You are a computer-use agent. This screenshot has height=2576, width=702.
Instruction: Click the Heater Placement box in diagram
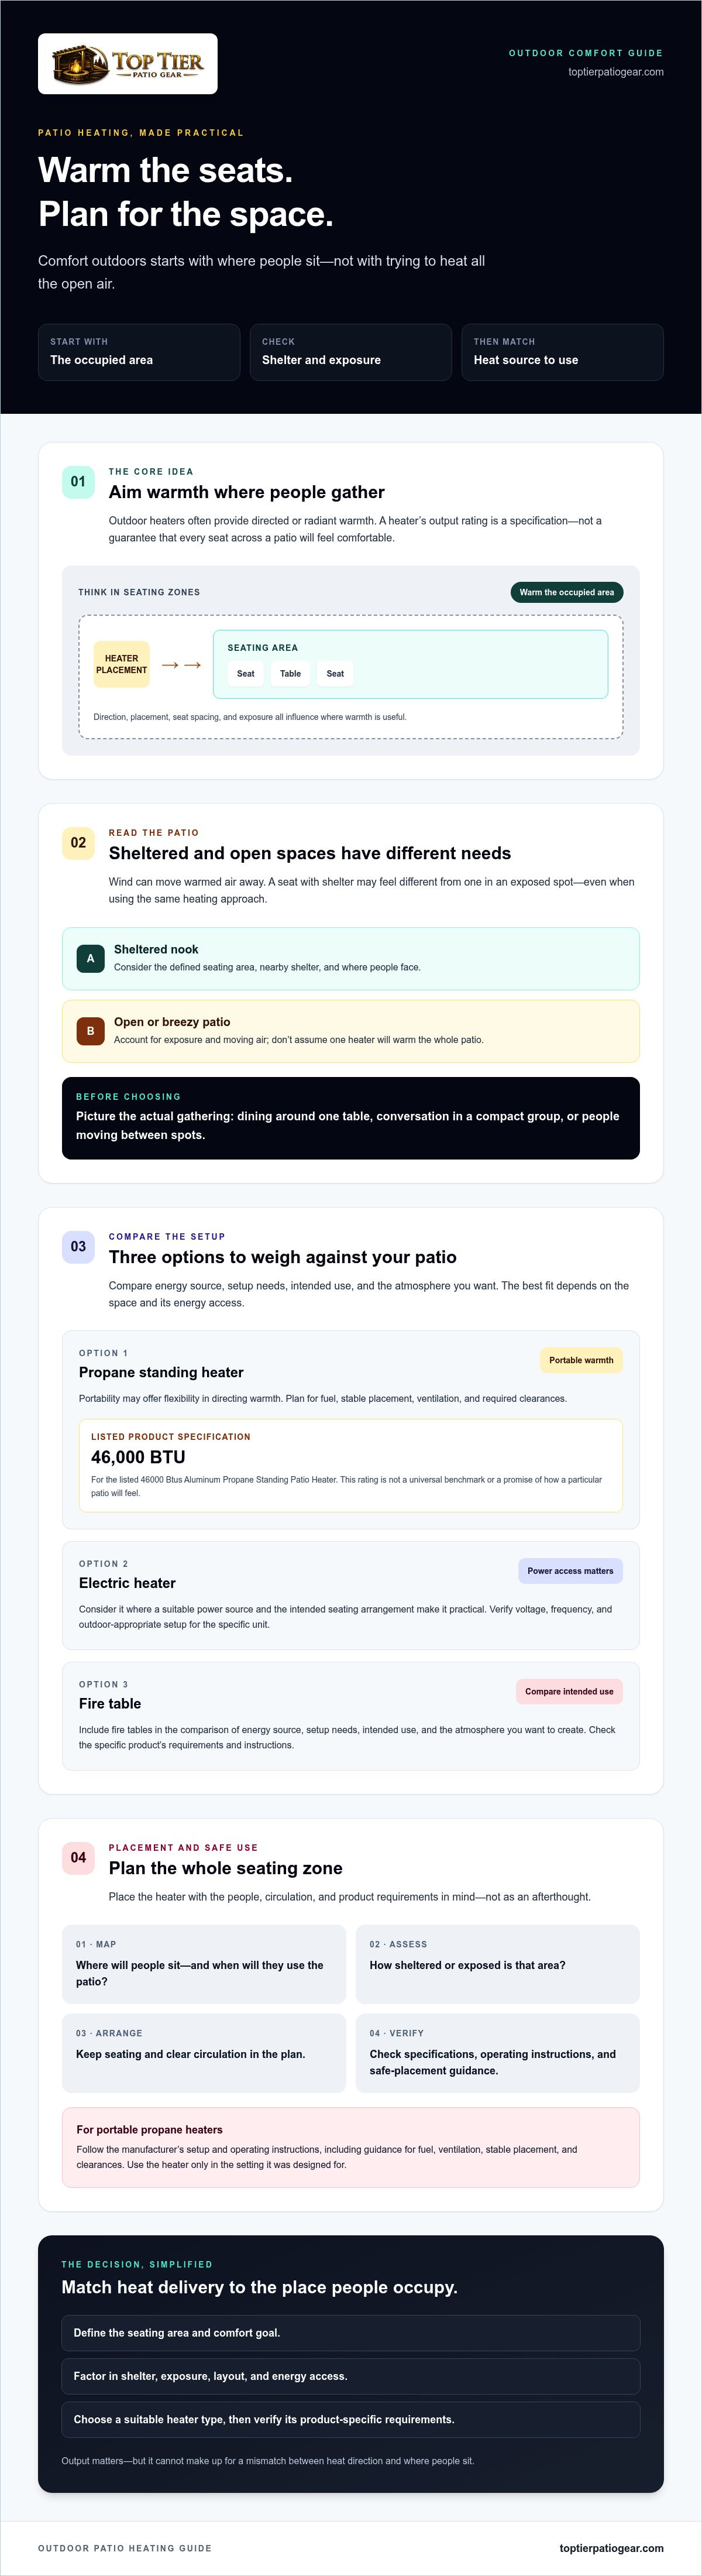click(121, 664)
